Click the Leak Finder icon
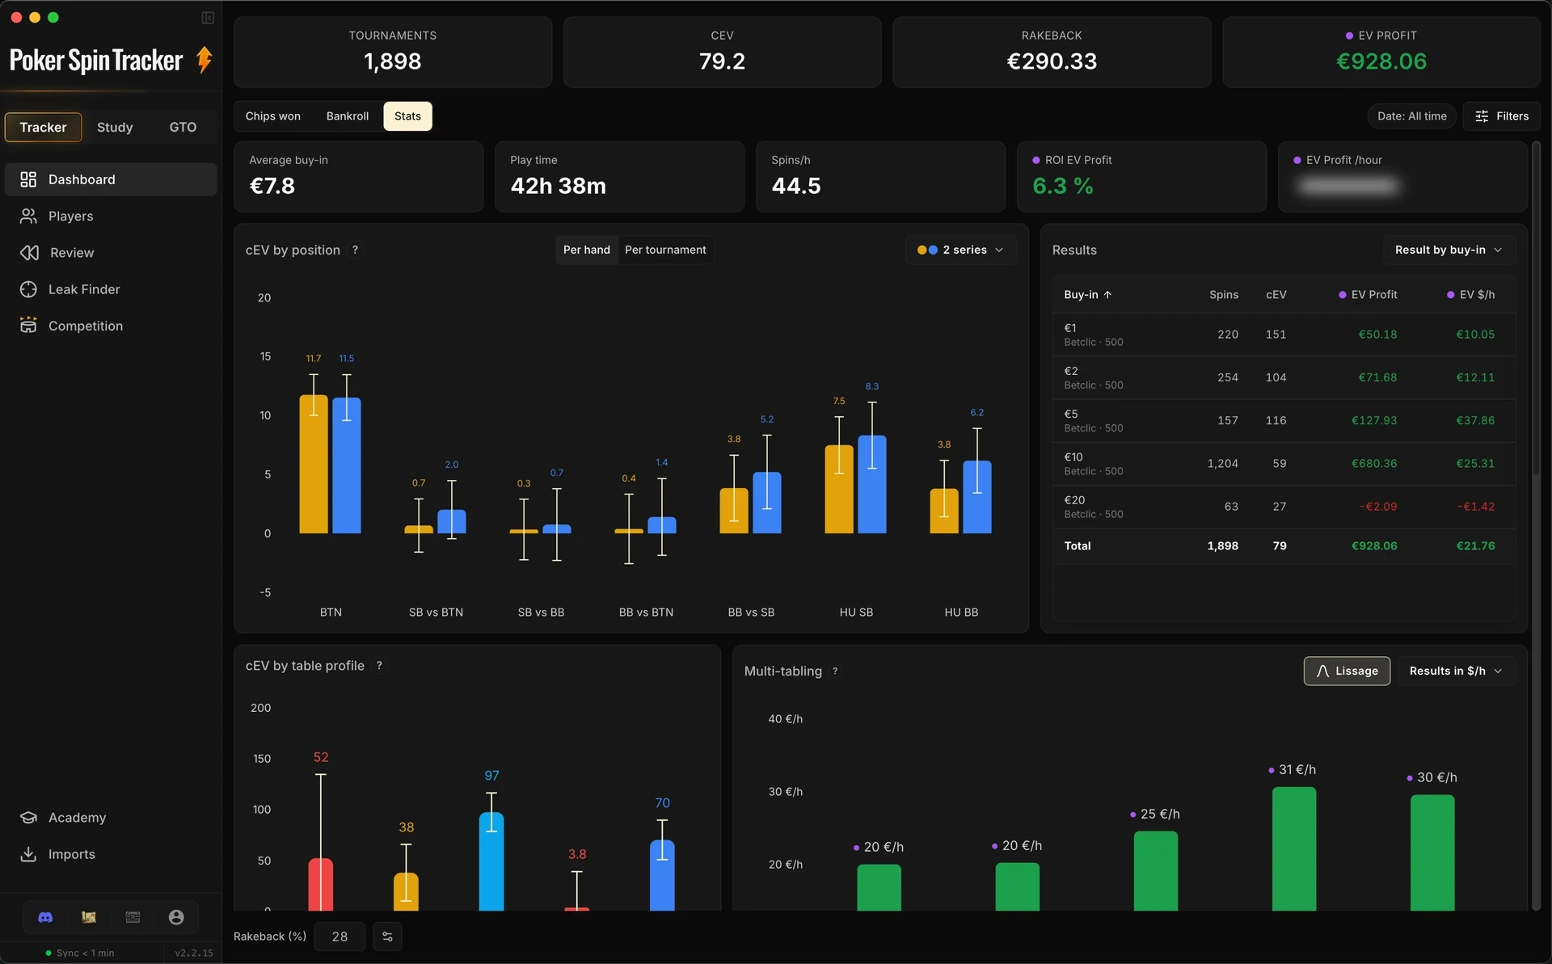 [x=28, y=289]
